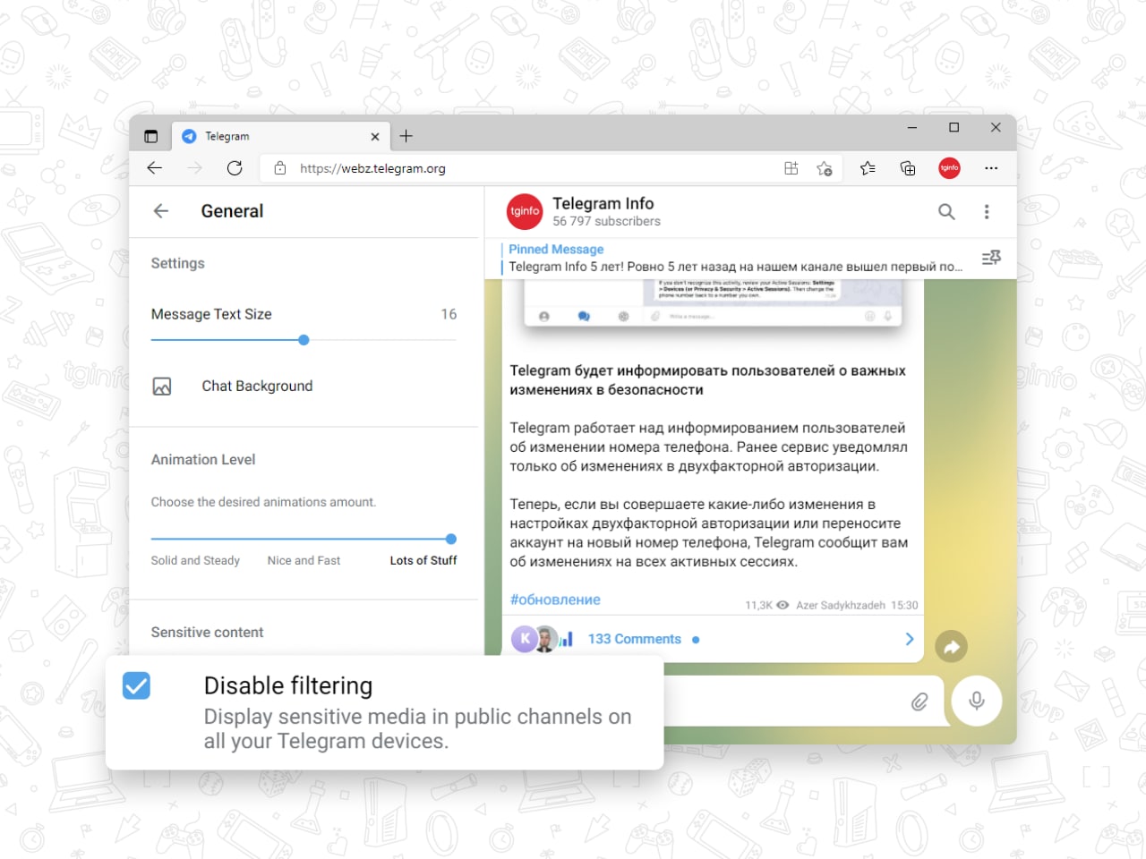Click the attachment paperclip icon
Viewport: 1146px width, 859px height.
[x=919, y=702]
